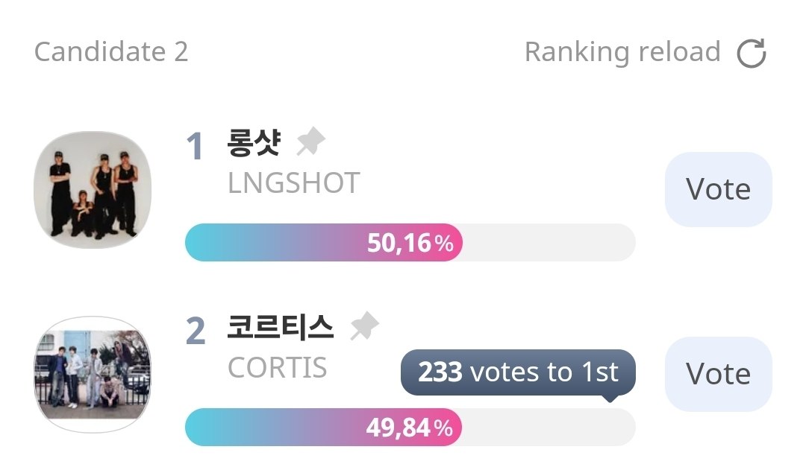Click the 50,16% percentage text
The width and height of the screenshot is (806, 470).
coord(410,243)
